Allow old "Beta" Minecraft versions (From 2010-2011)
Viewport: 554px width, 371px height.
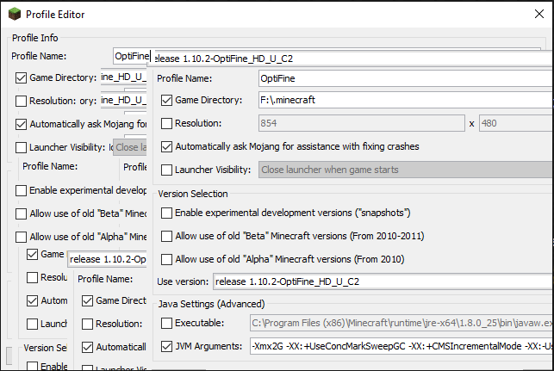click(166, 235)
